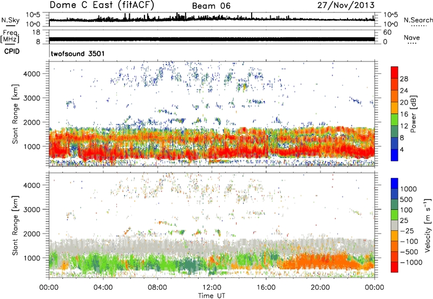The image size is (433, 299).
Task: Select the "Beam 06" label
Action: click(x=211, y=6)
